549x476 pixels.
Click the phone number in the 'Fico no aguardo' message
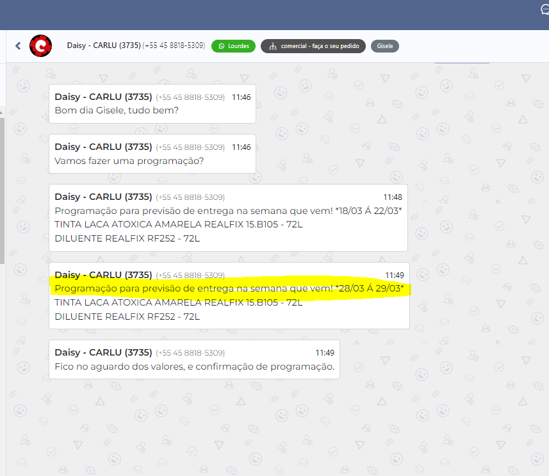pos(190,353)
